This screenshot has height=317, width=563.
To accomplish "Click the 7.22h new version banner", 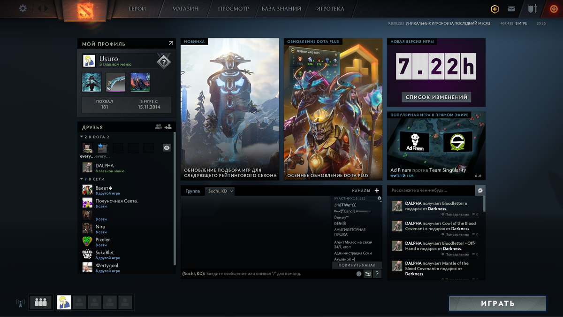I will tap(436, 67).
